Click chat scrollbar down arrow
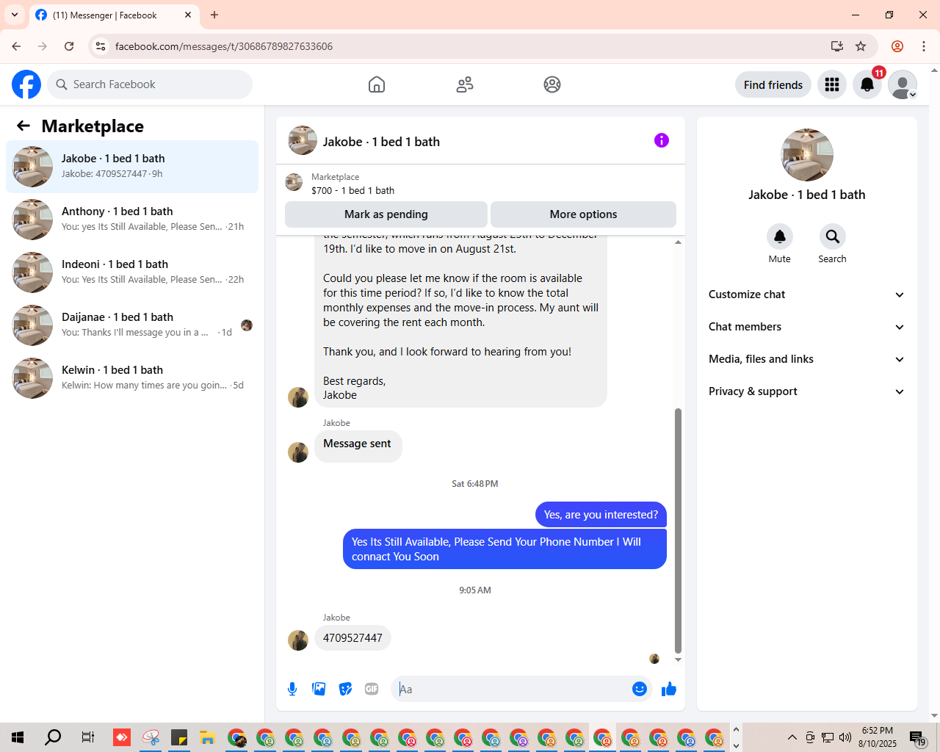Viewport: 940px width, 752px height. [678, 659]
